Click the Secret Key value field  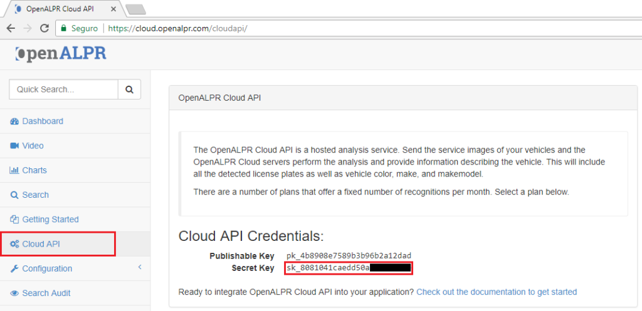point(349,268)
